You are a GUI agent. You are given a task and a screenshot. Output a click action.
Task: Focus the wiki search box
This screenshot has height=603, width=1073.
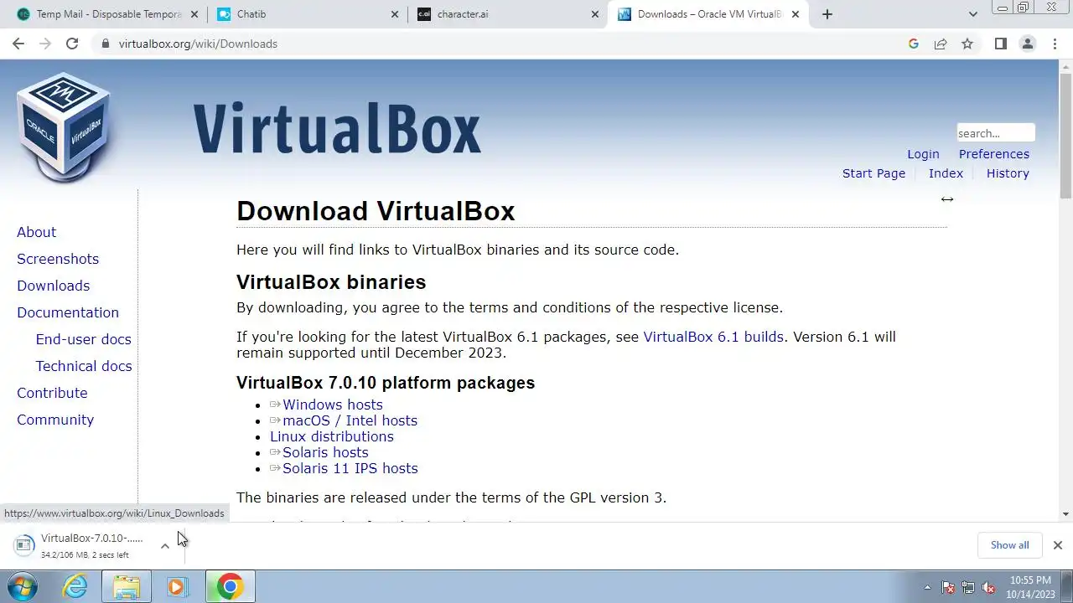[x=996, y=133]
